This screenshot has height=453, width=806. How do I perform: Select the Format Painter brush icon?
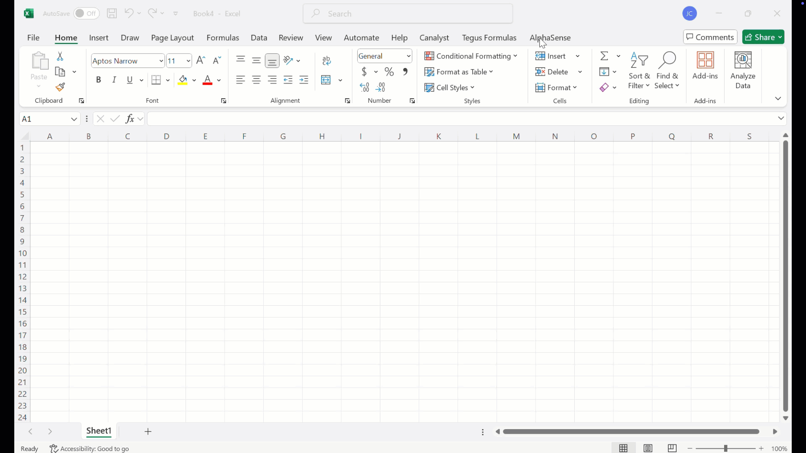60,87
